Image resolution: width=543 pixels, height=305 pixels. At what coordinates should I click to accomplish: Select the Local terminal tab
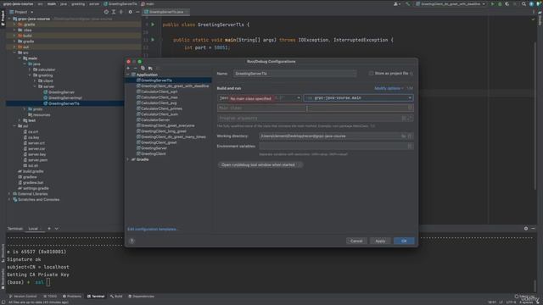(x=33, y=229)
